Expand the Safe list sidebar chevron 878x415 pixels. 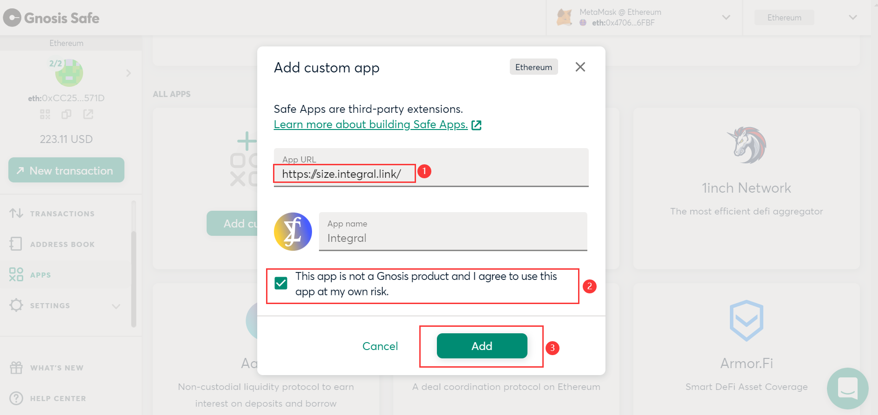tap(129, 73)
